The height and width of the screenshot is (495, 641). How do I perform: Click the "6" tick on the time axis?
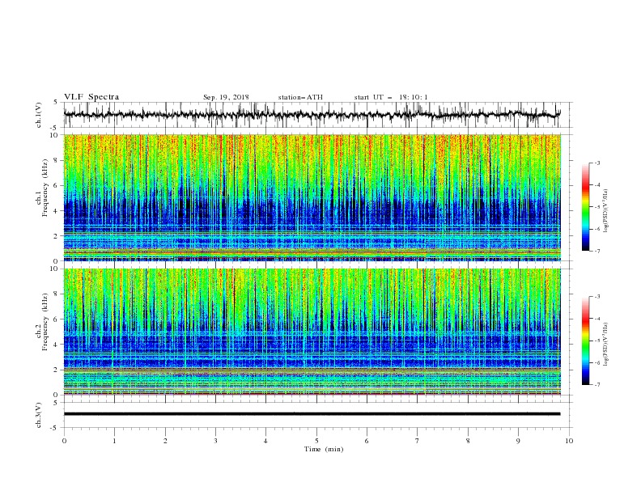[x=367, y=441]
